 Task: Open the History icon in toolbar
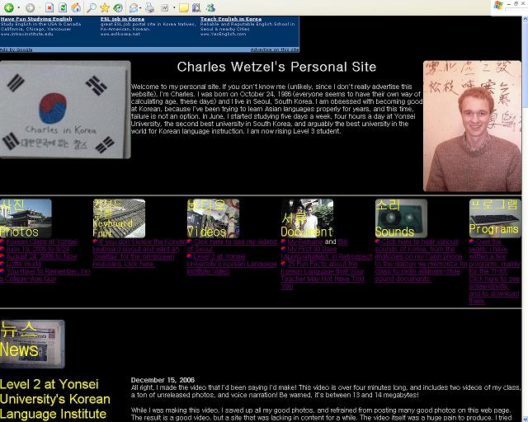point(118,7)
